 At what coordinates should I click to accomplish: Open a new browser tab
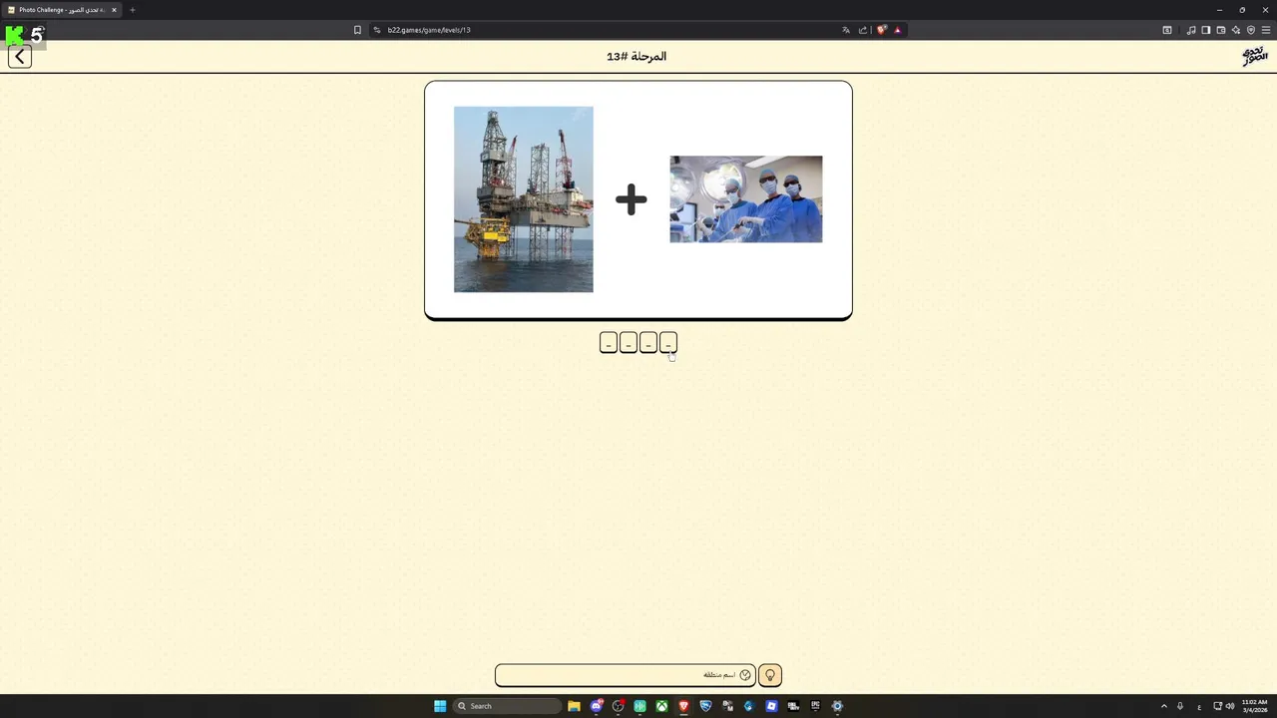[132, 10]
